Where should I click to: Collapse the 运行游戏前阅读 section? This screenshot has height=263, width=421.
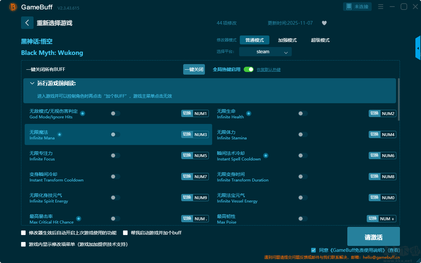click(x=32, y=84)
